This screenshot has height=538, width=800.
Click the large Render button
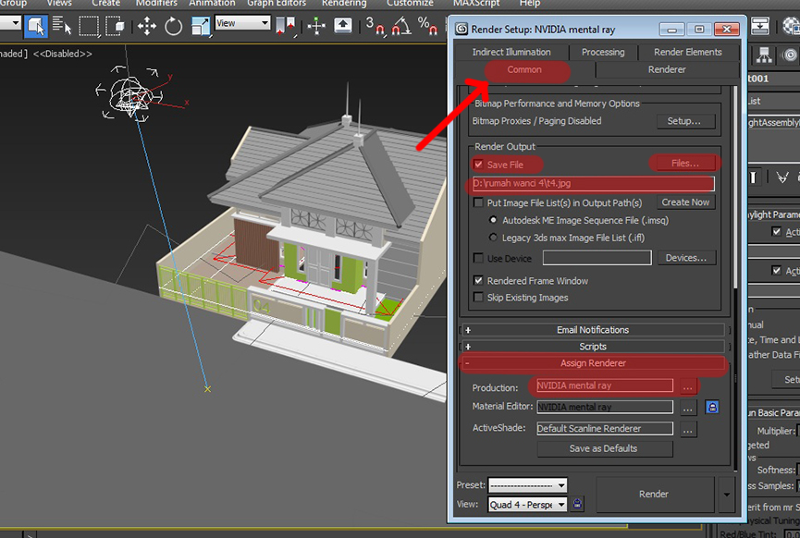point(654,495)
